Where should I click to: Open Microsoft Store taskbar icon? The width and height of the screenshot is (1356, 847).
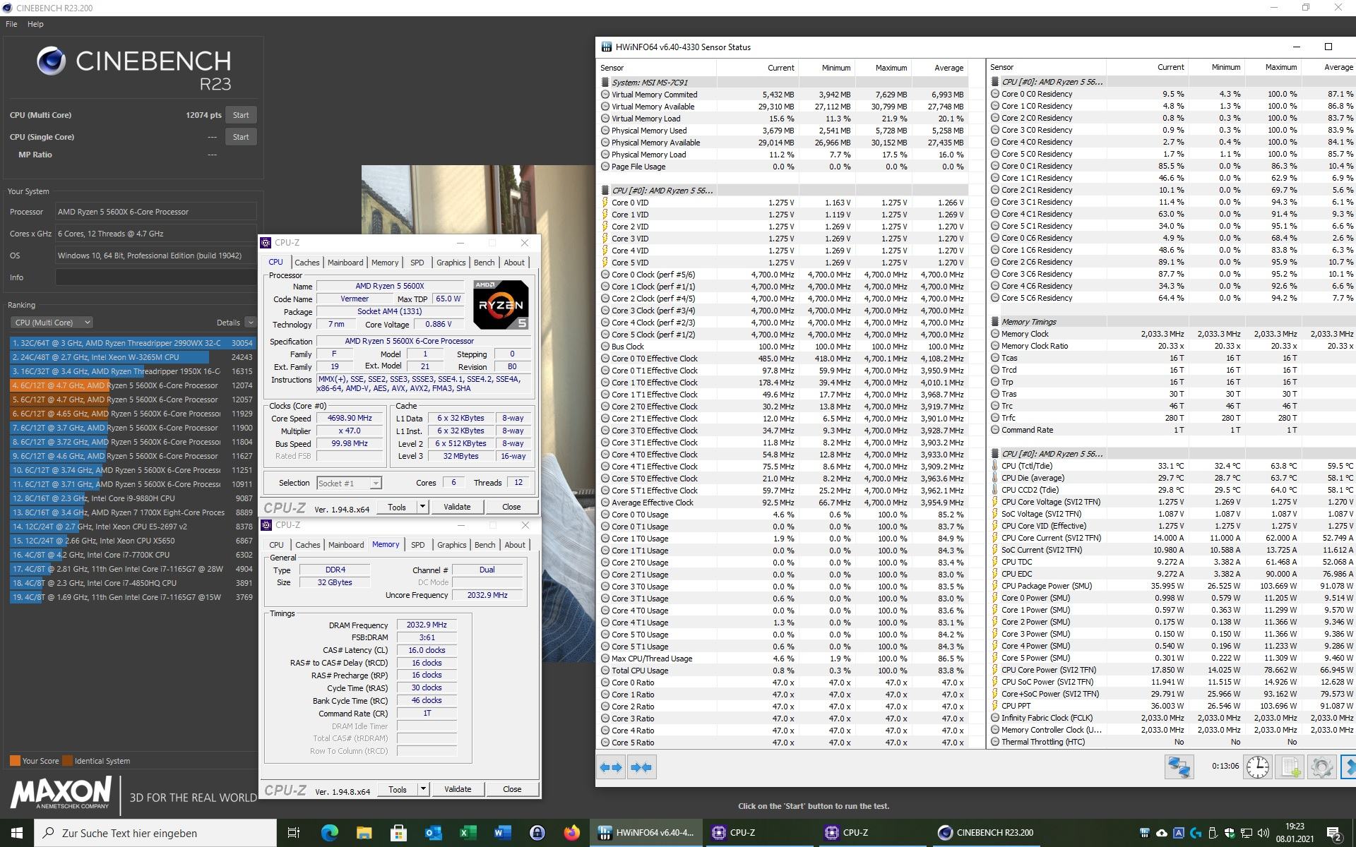[x=398, y=833]
